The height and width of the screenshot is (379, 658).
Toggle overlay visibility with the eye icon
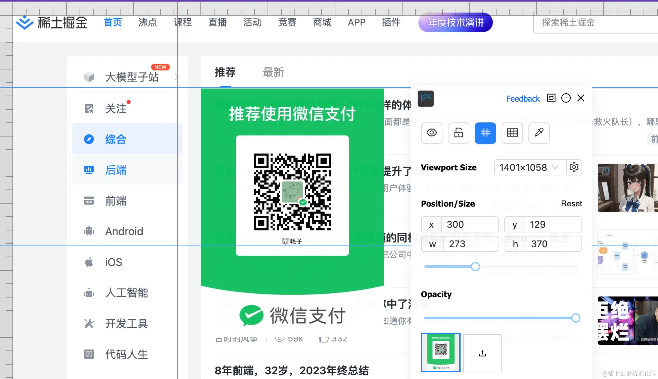click(x=431, y=133)
